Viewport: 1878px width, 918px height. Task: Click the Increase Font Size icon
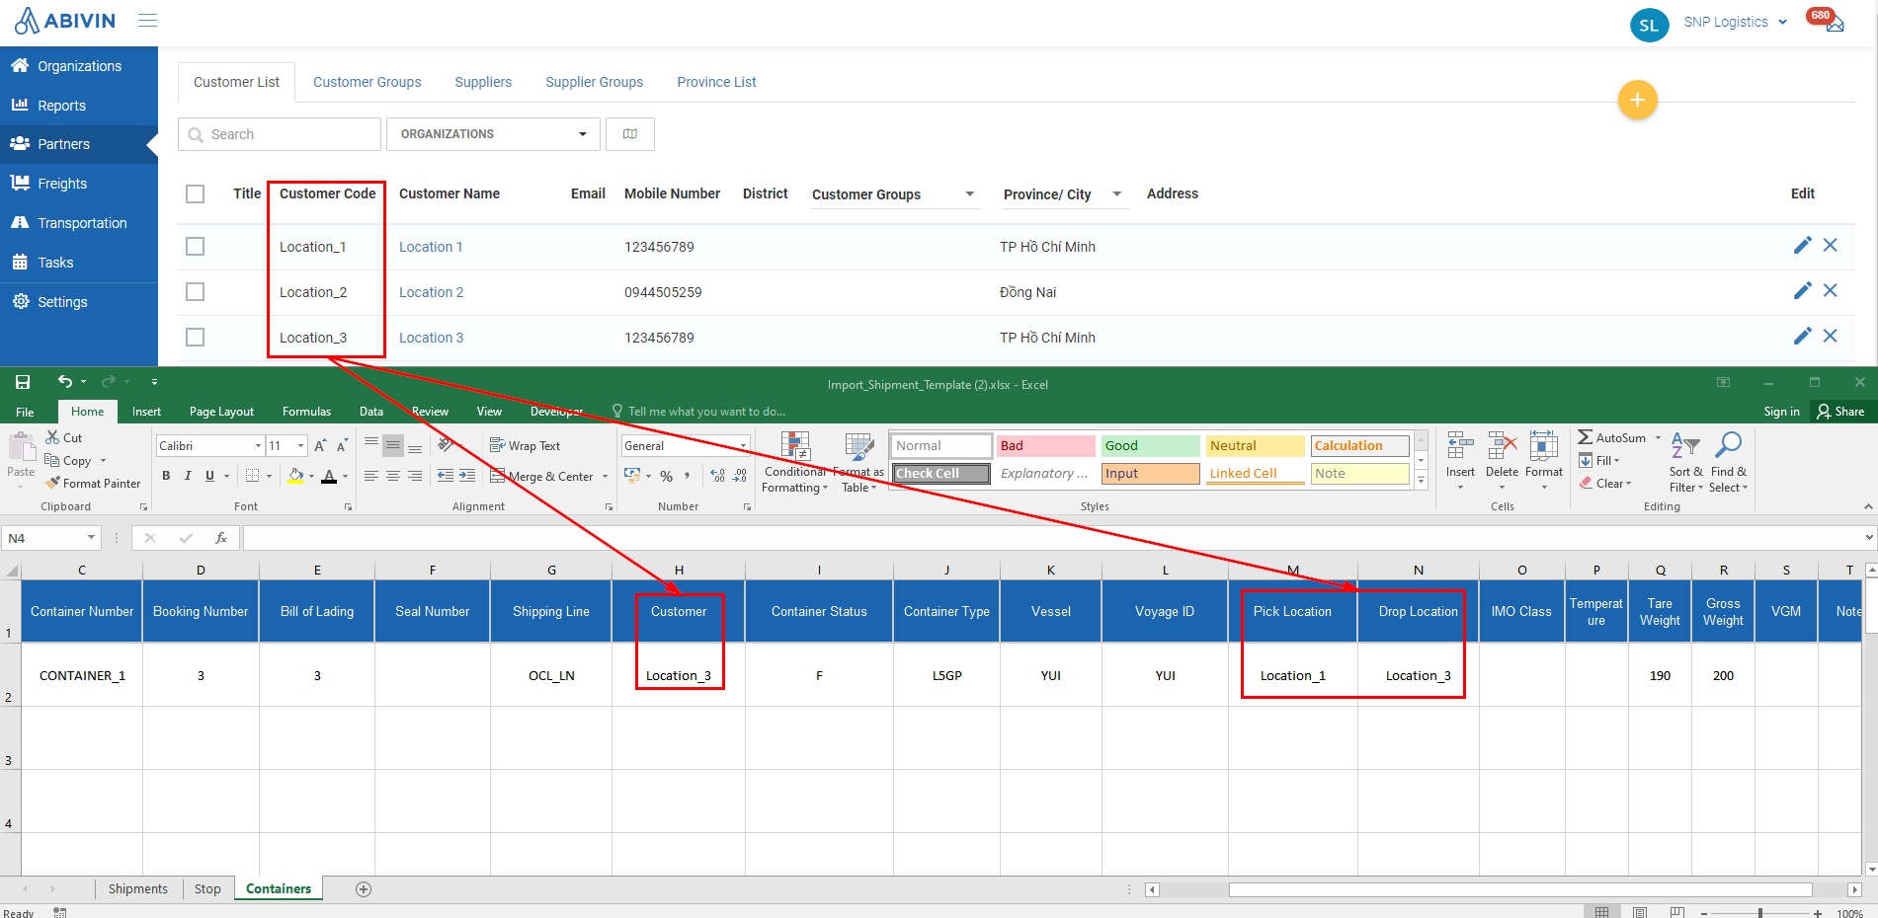pyautogui.click(x=320, y=446)
